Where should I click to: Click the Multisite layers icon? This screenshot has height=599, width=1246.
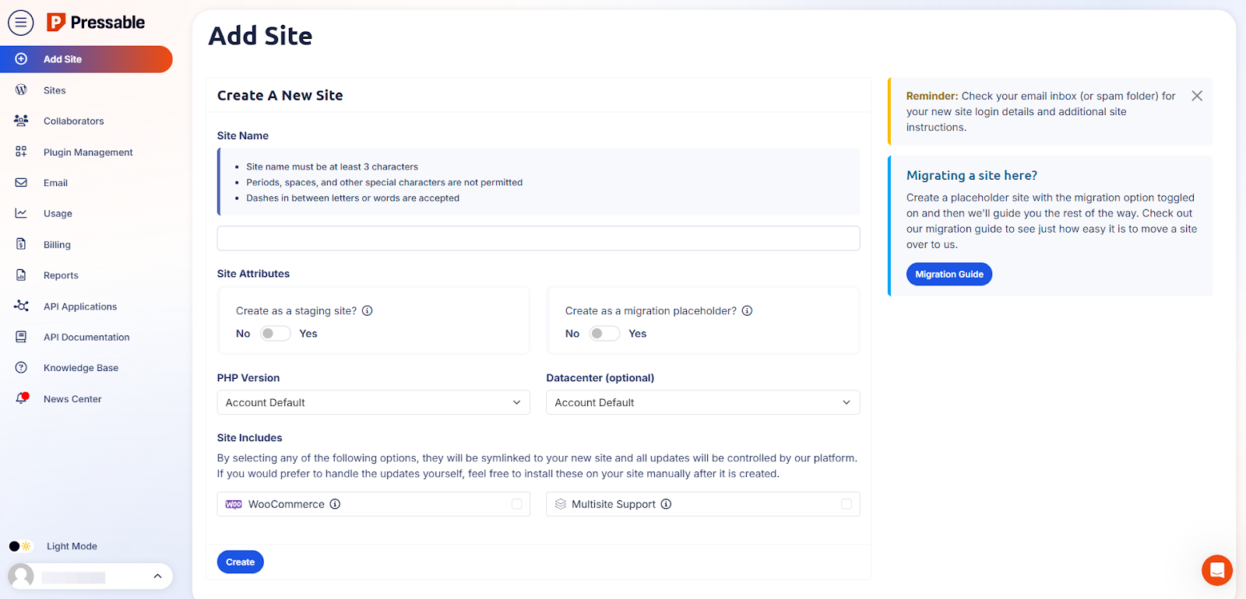click(561, 504)
